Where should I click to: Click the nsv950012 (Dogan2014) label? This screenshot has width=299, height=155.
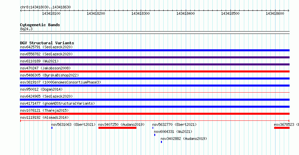tap(41, 89)
